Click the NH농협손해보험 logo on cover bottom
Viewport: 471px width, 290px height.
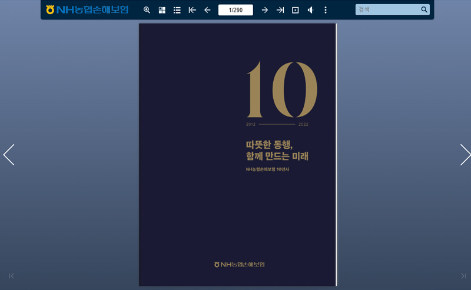click(240, 265)
